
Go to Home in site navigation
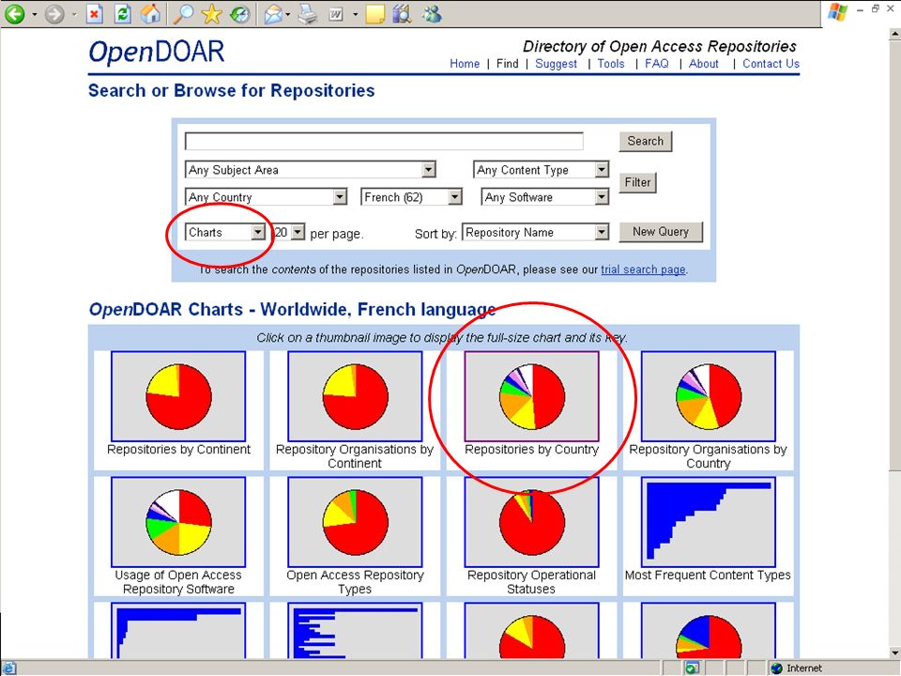[465, 64]
